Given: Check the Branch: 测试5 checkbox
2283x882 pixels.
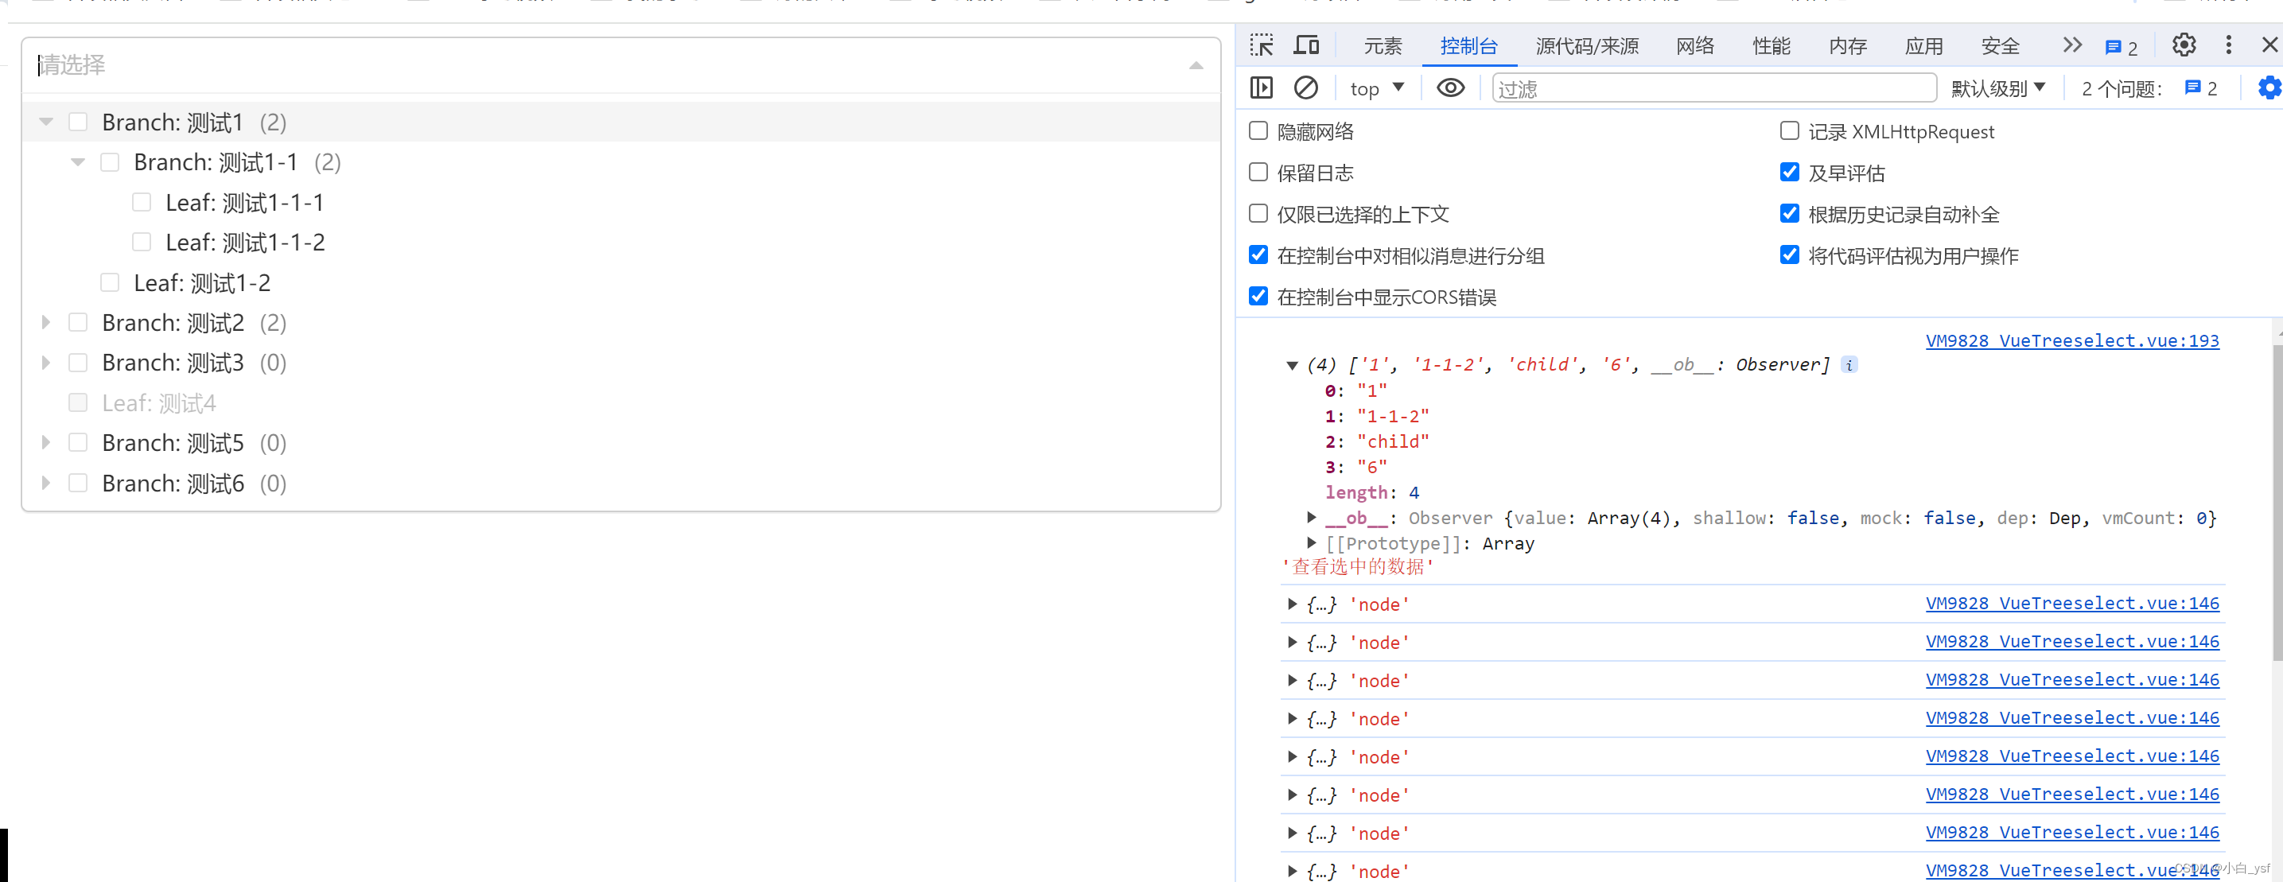Looking at the screenshot, I should (78, 442).
